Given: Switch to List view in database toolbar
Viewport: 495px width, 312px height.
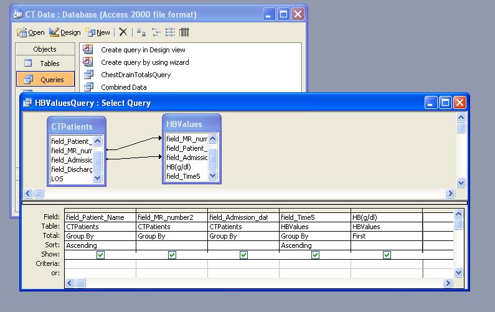Looking at the screenshot, I should coord(170,32).
